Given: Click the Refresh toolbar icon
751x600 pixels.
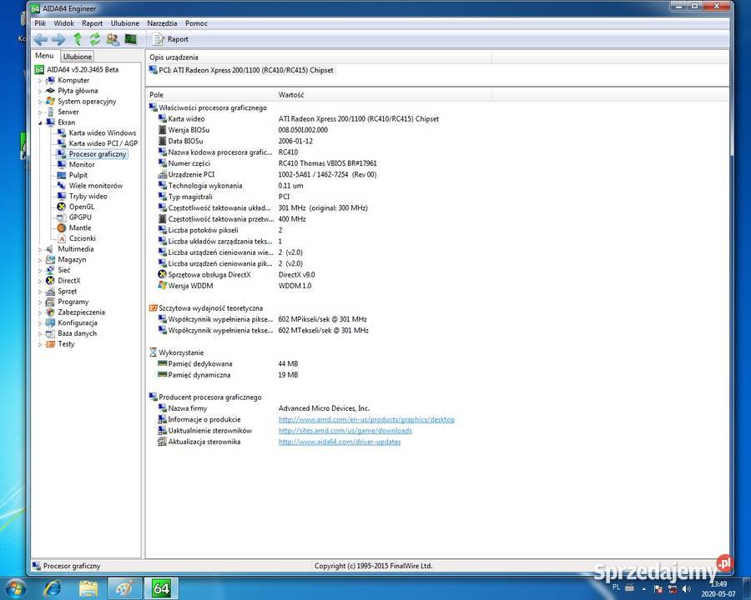Looking at the screenshot, I should (x=95, y=39).
